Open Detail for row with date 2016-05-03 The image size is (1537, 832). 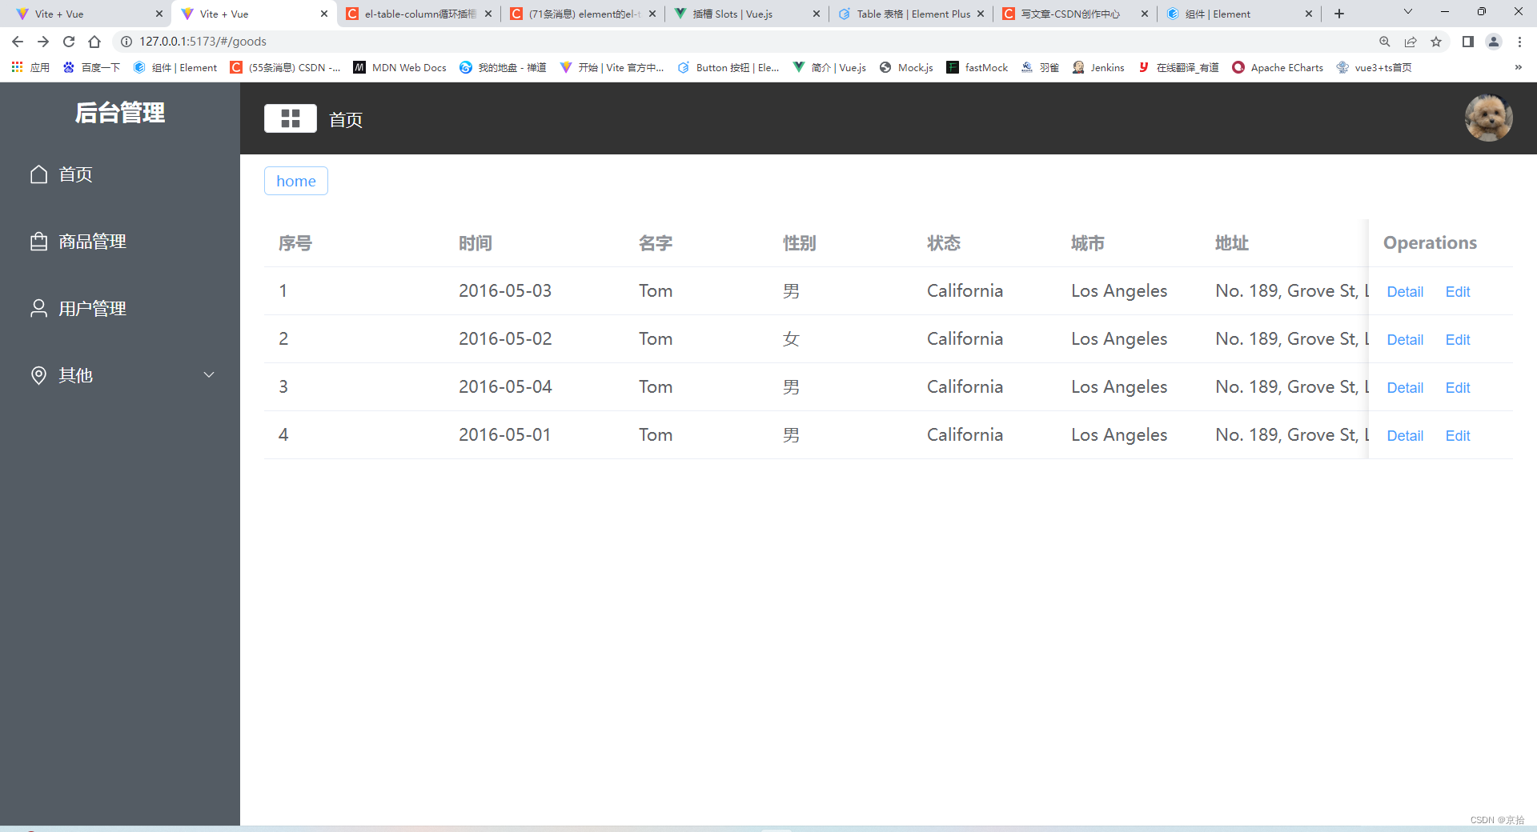tap(1405, 292)
